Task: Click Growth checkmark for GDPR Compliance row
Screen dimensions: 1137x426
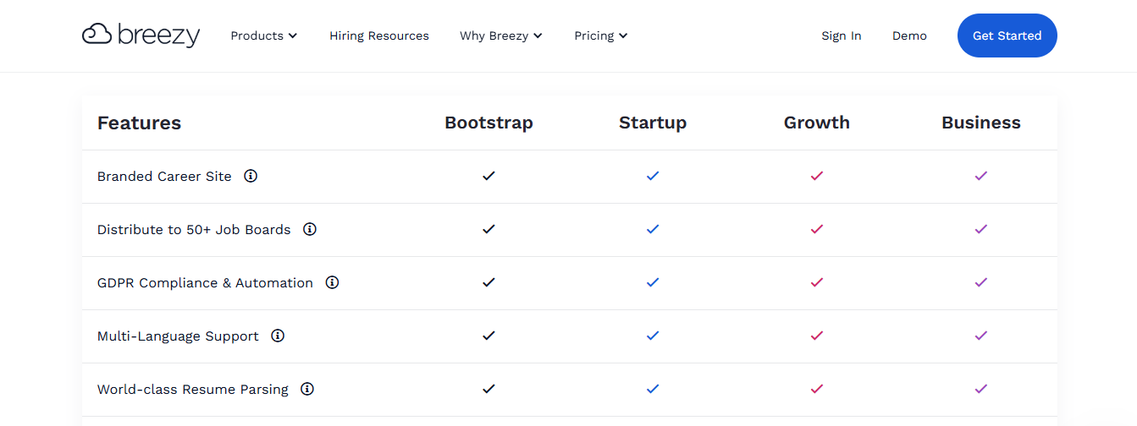Action: click(x=817, y=282)
